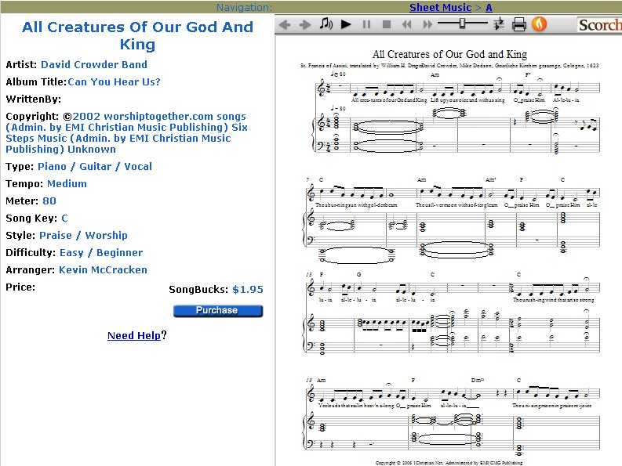
Task: Click the David Crowder Band artist name
Action: click(93, 65)
